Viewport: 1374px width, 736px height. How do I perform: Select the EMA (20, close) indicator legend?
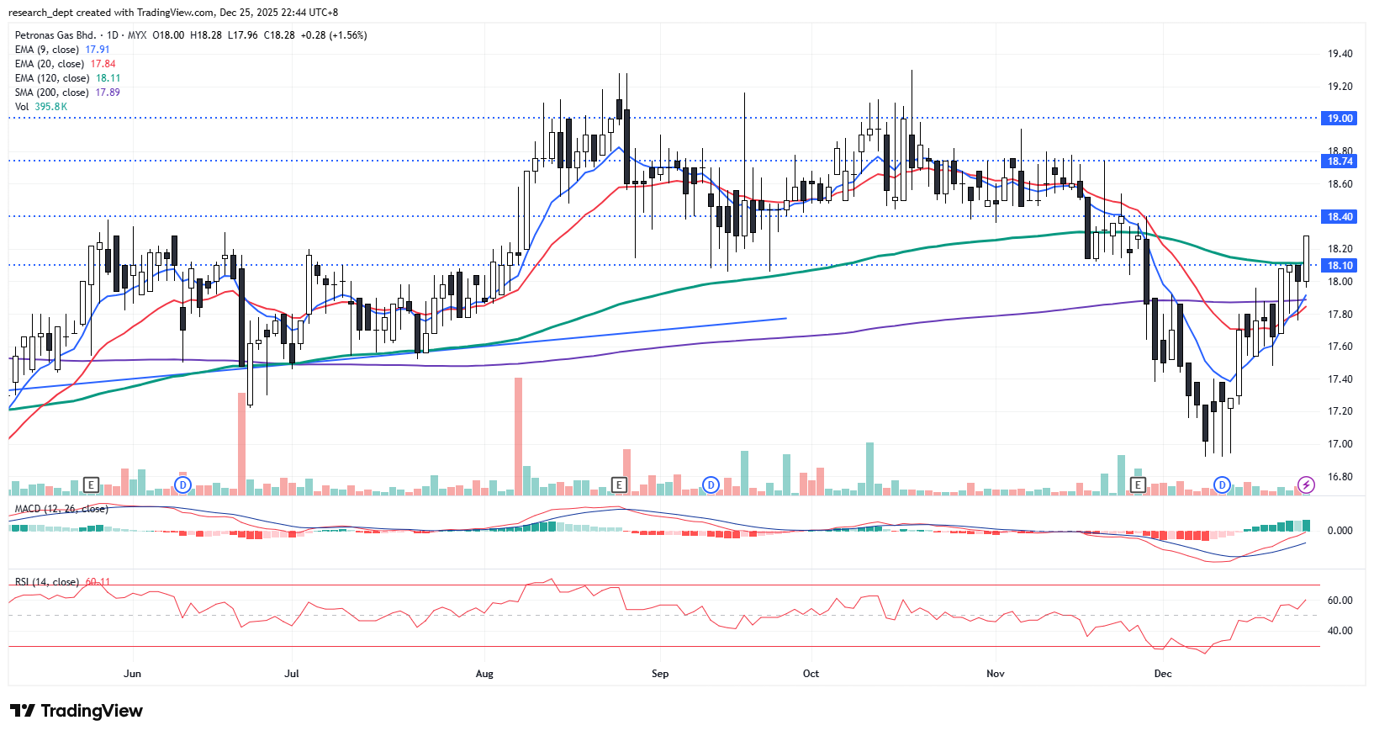(x=50, y=64)
